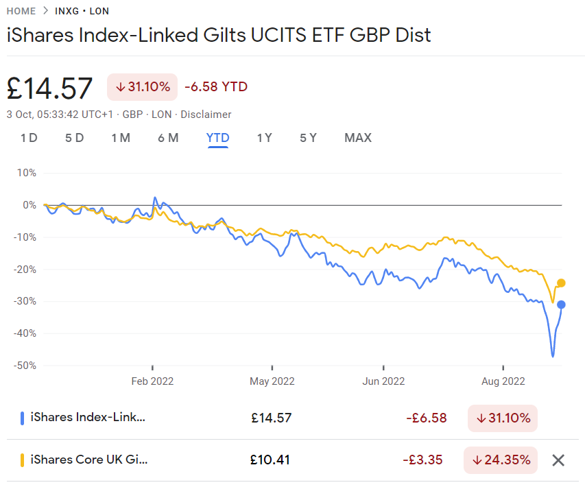Remove iShares Core UK Gilts comparison with X
This screenshot has height=487, width=585.
coord(558,460)
